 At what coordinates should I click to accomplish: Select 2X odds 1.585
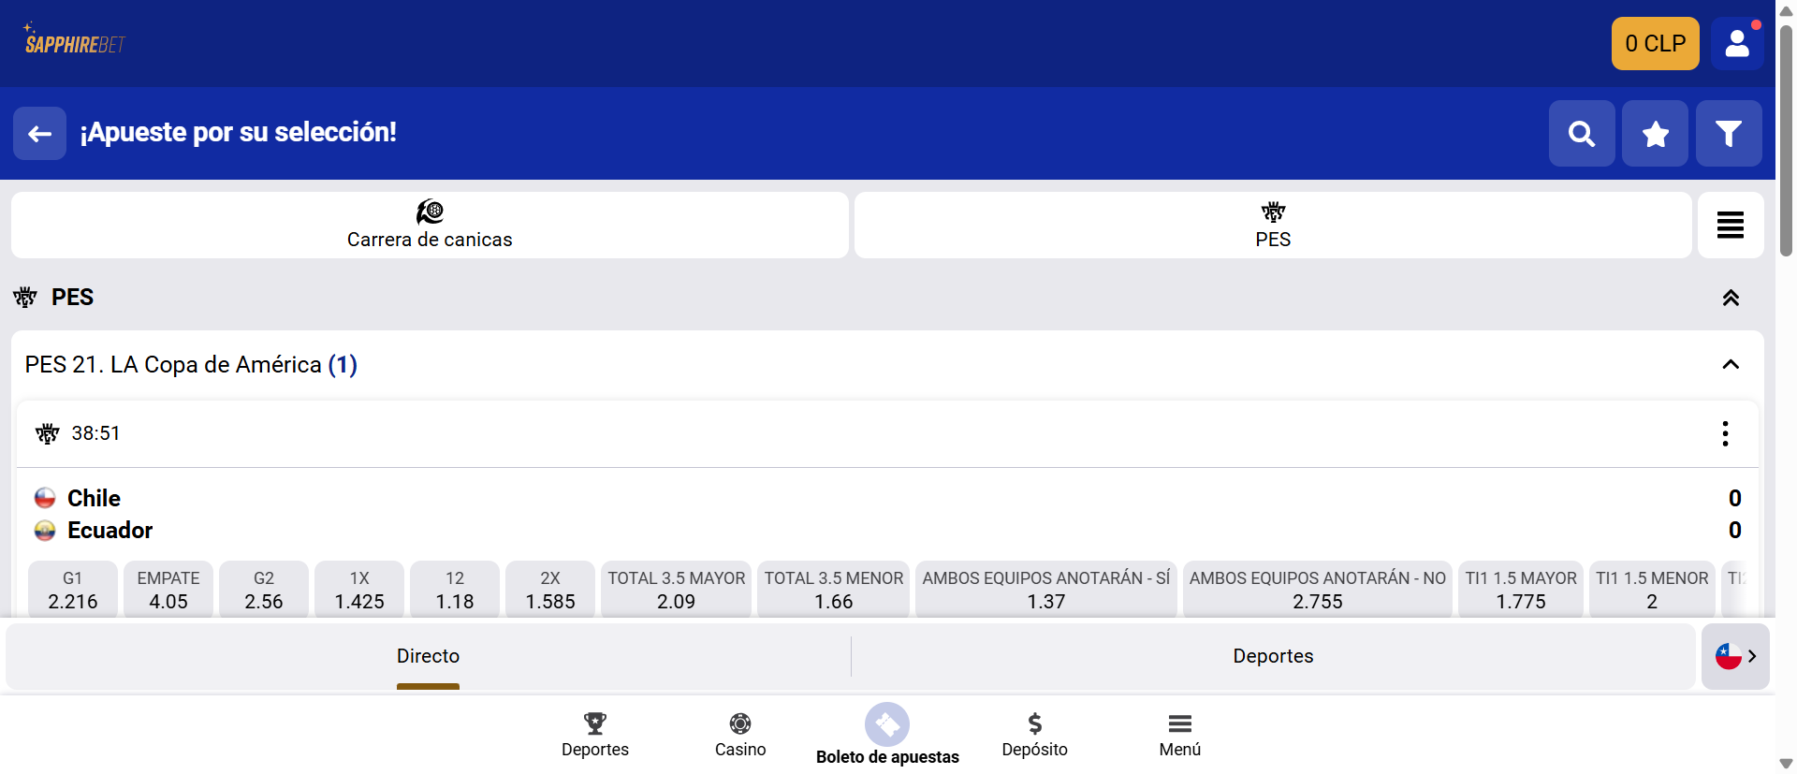(x=550, y=590)
